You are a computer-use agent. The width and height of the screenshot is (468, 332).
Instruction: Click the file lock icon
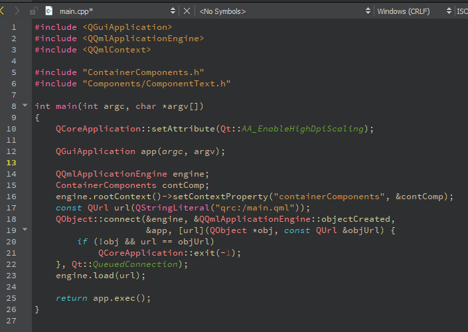coord(33,11)
